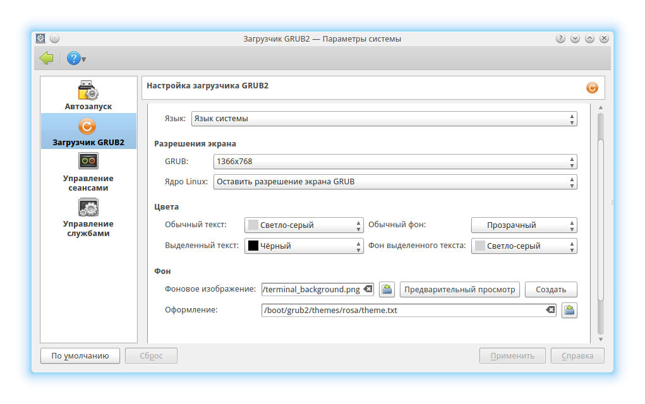Open the GRUB resolution dropdown

click(395, 162)
